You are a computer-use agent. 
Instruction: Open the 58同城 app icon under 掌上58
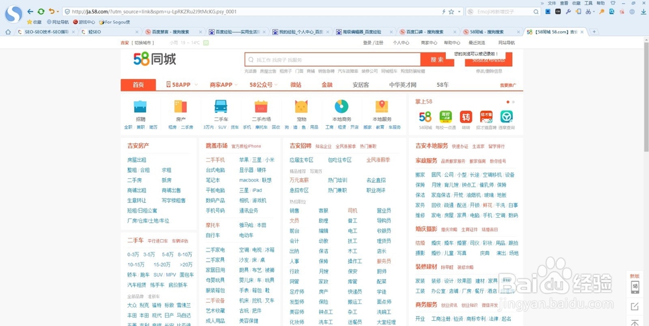[x=425, y=117]
